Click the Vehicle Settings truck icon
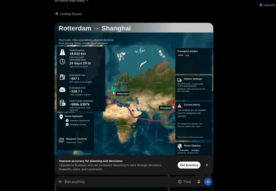The width and height of the screenshot is (276, 191). pos(179,80)
